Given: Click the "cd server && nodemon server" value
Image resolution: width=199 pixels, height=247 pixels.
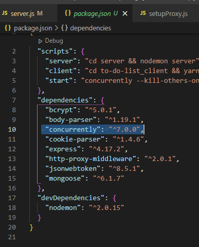Looking at the screenshot, I should pyautogui.click(x=142, y=61).
